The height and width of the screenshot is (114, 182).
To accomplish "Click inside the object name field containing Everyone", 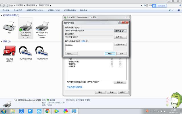I will [x=89, y=47].
